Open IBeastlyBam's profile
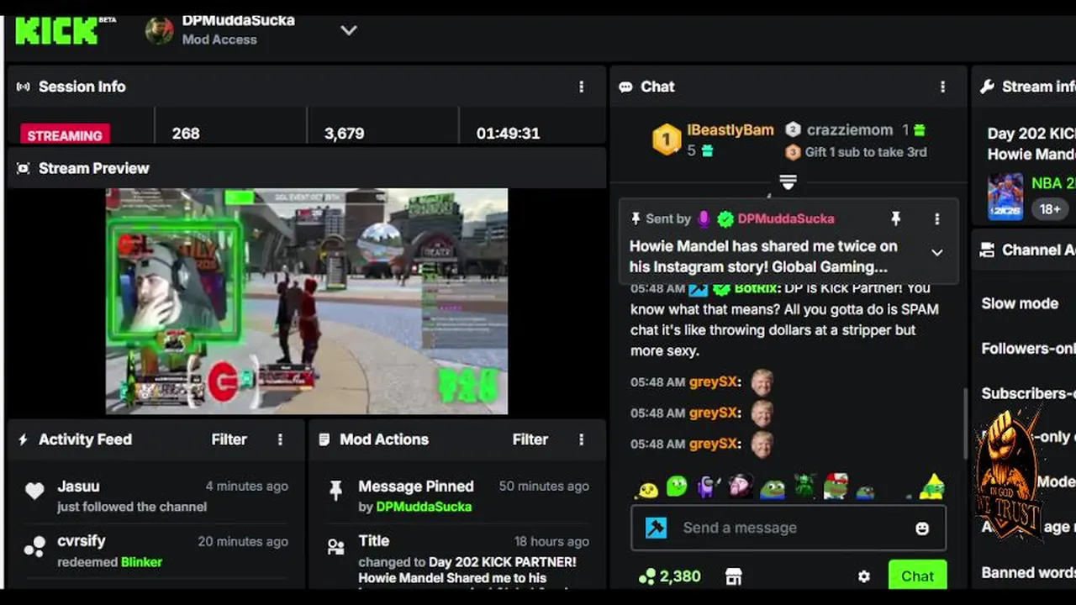The image size is (1076, 605). pyautogui.click(x=731, y=130)
